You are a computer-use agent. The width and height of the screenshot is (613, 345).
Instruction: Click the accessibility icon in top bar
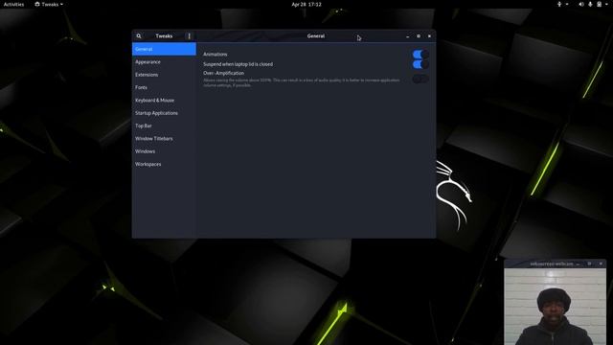[x=559, y=4]
